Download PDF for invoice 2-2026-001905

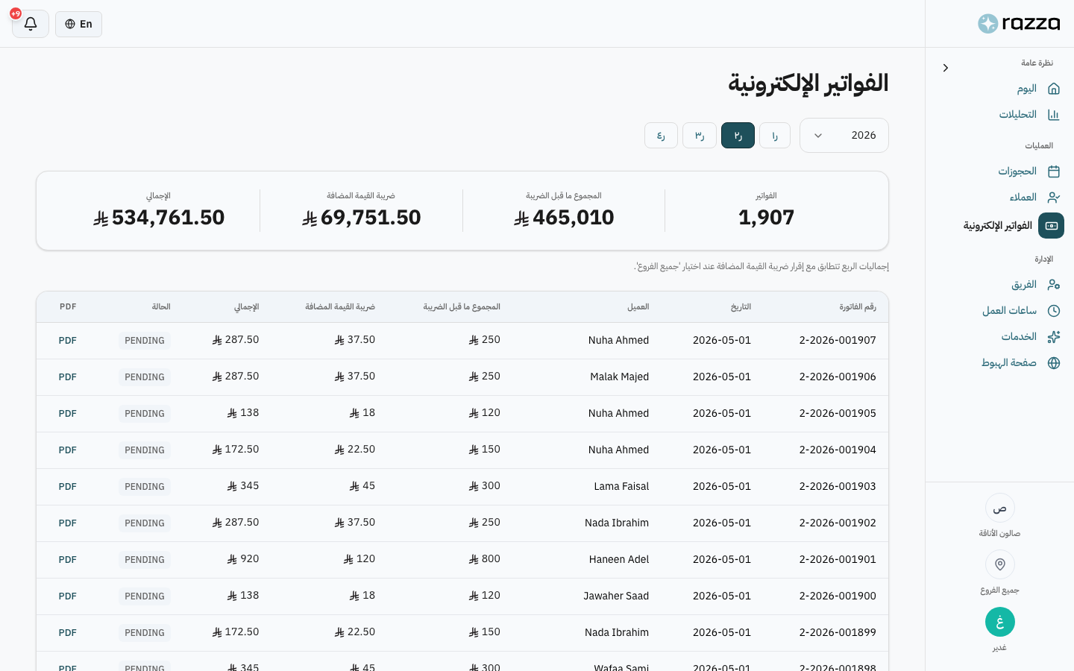[x=68, y=414]
